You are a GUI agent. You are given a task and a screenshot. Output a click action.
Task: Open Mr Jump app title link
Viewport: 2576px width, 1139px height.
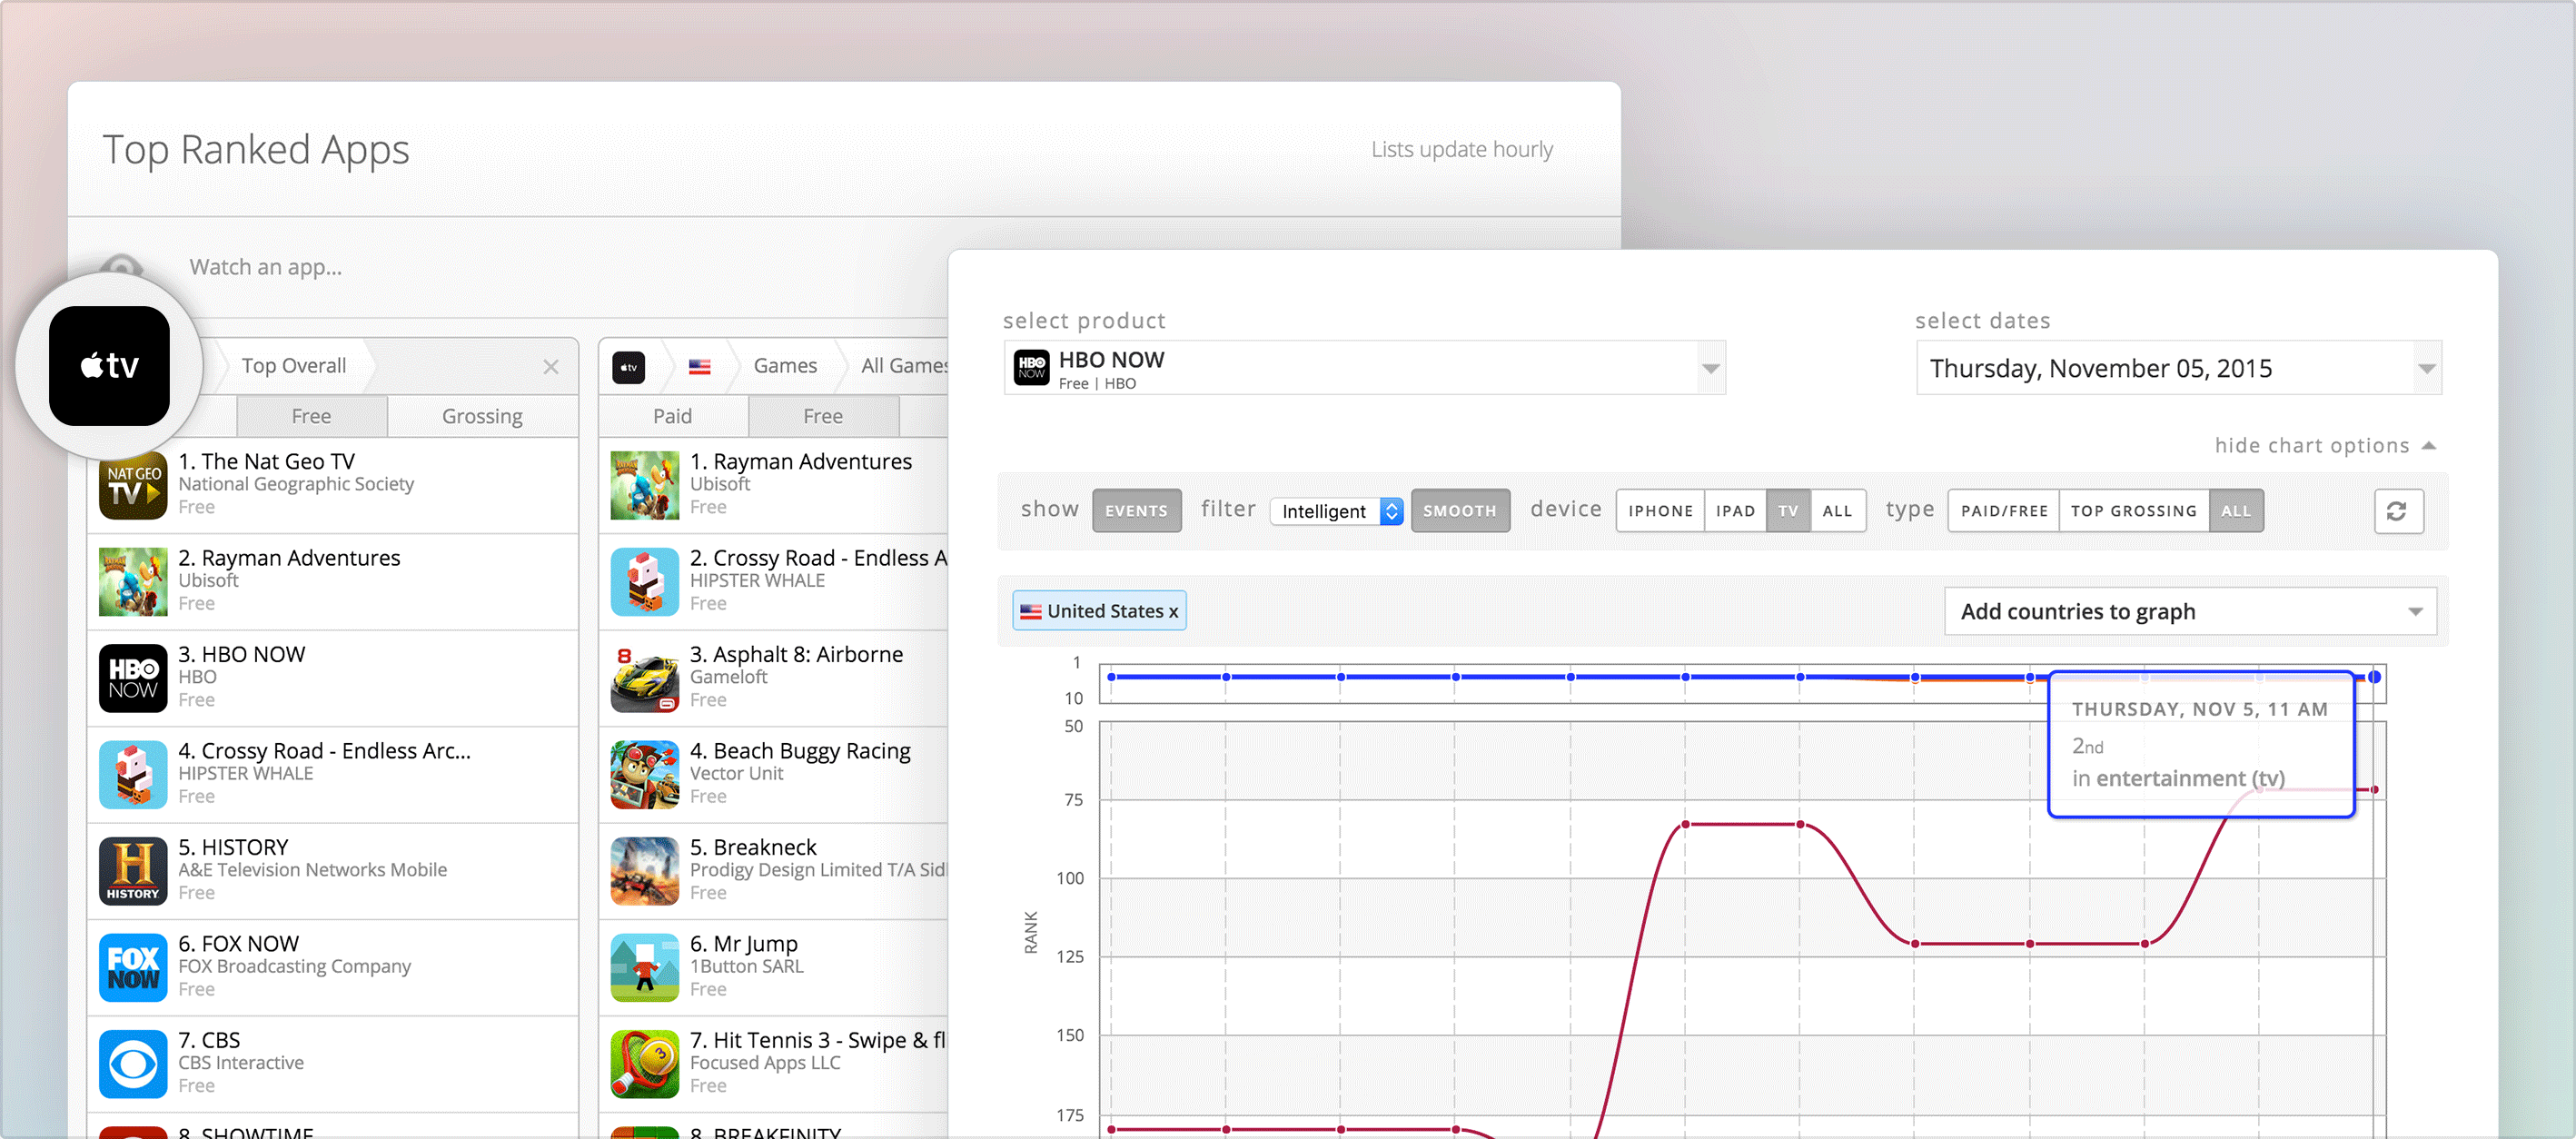tap(744, 943)
